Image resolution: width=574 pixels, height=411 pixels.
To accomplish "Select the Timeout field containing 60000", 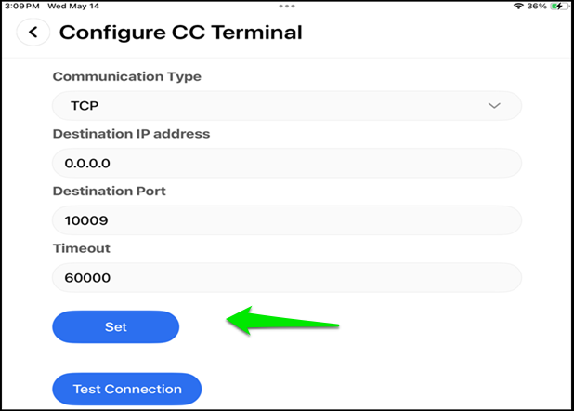I will [x=287, y=277].
